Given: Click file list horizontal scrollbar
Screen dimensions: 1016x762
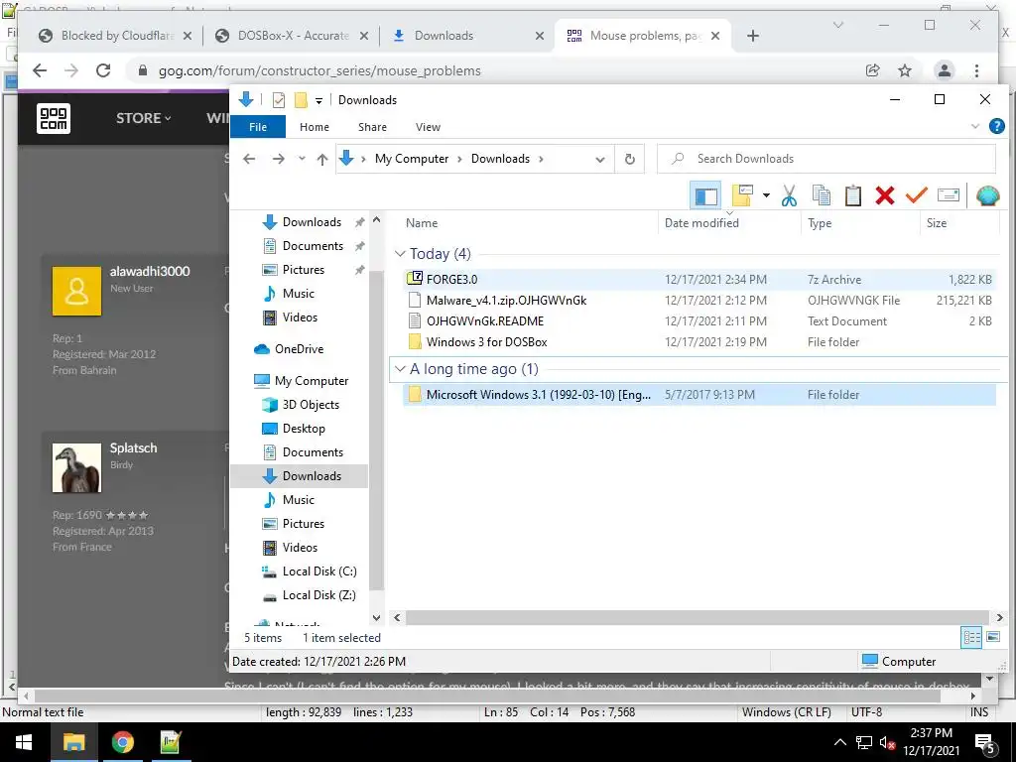Looking at the screenshot, I should [698, 617].
